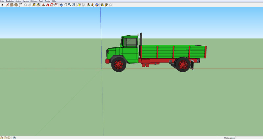263x139 pixels.
Task: Select the Line pencil tool
Action: click(x=7, y=5)
